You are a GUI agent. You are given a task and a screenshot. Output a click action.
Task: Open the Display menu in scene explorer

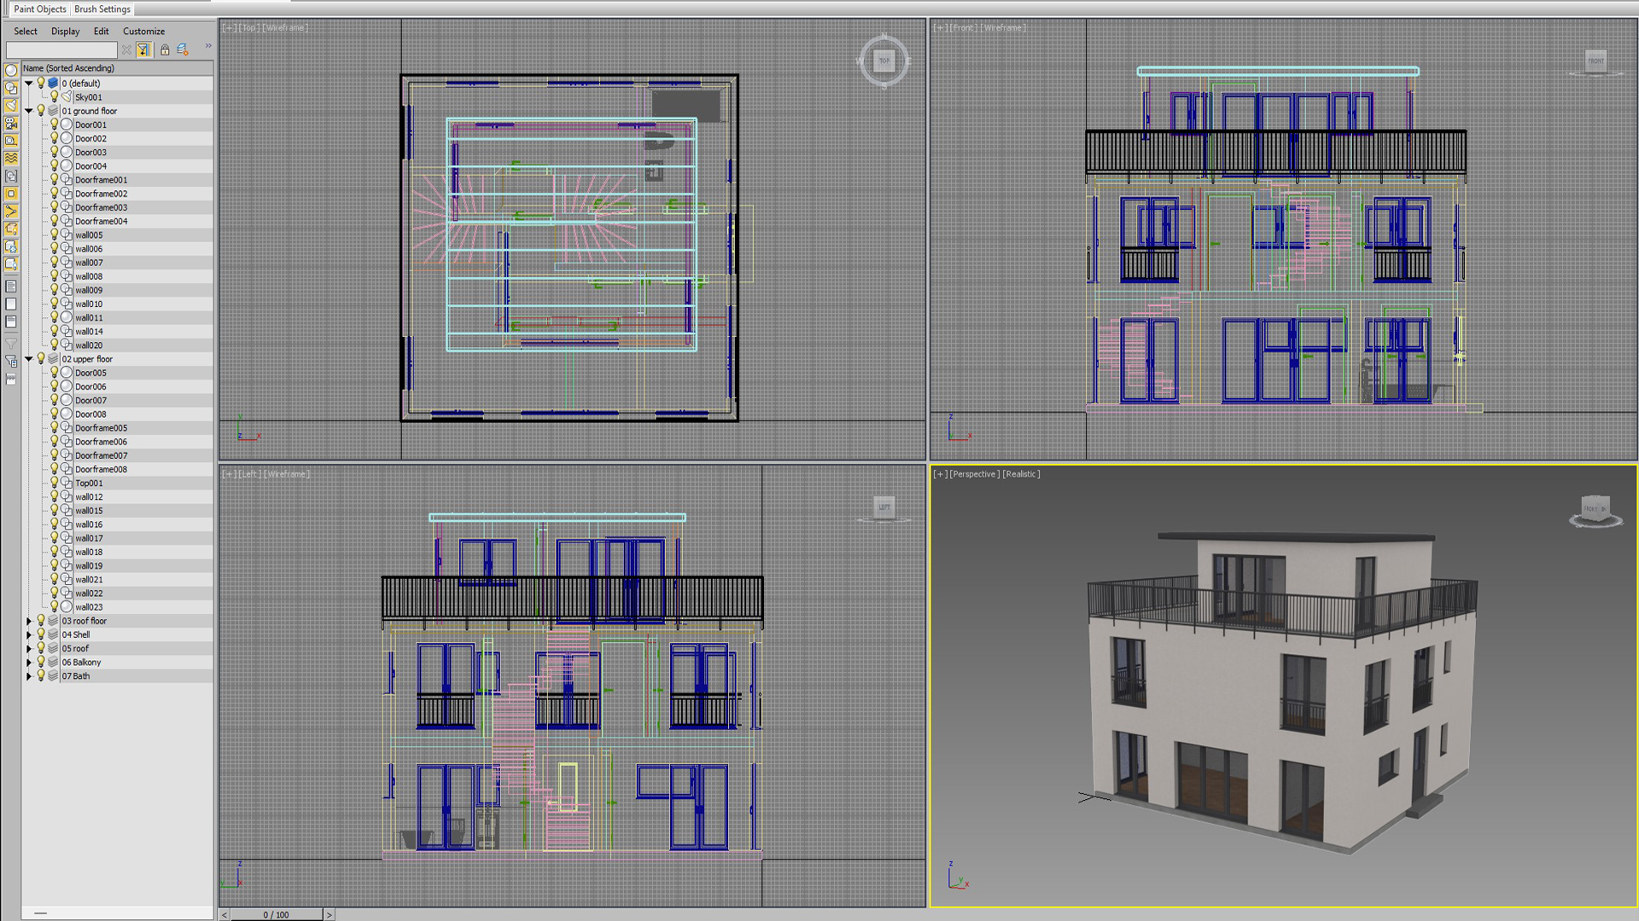click(65, 32)
